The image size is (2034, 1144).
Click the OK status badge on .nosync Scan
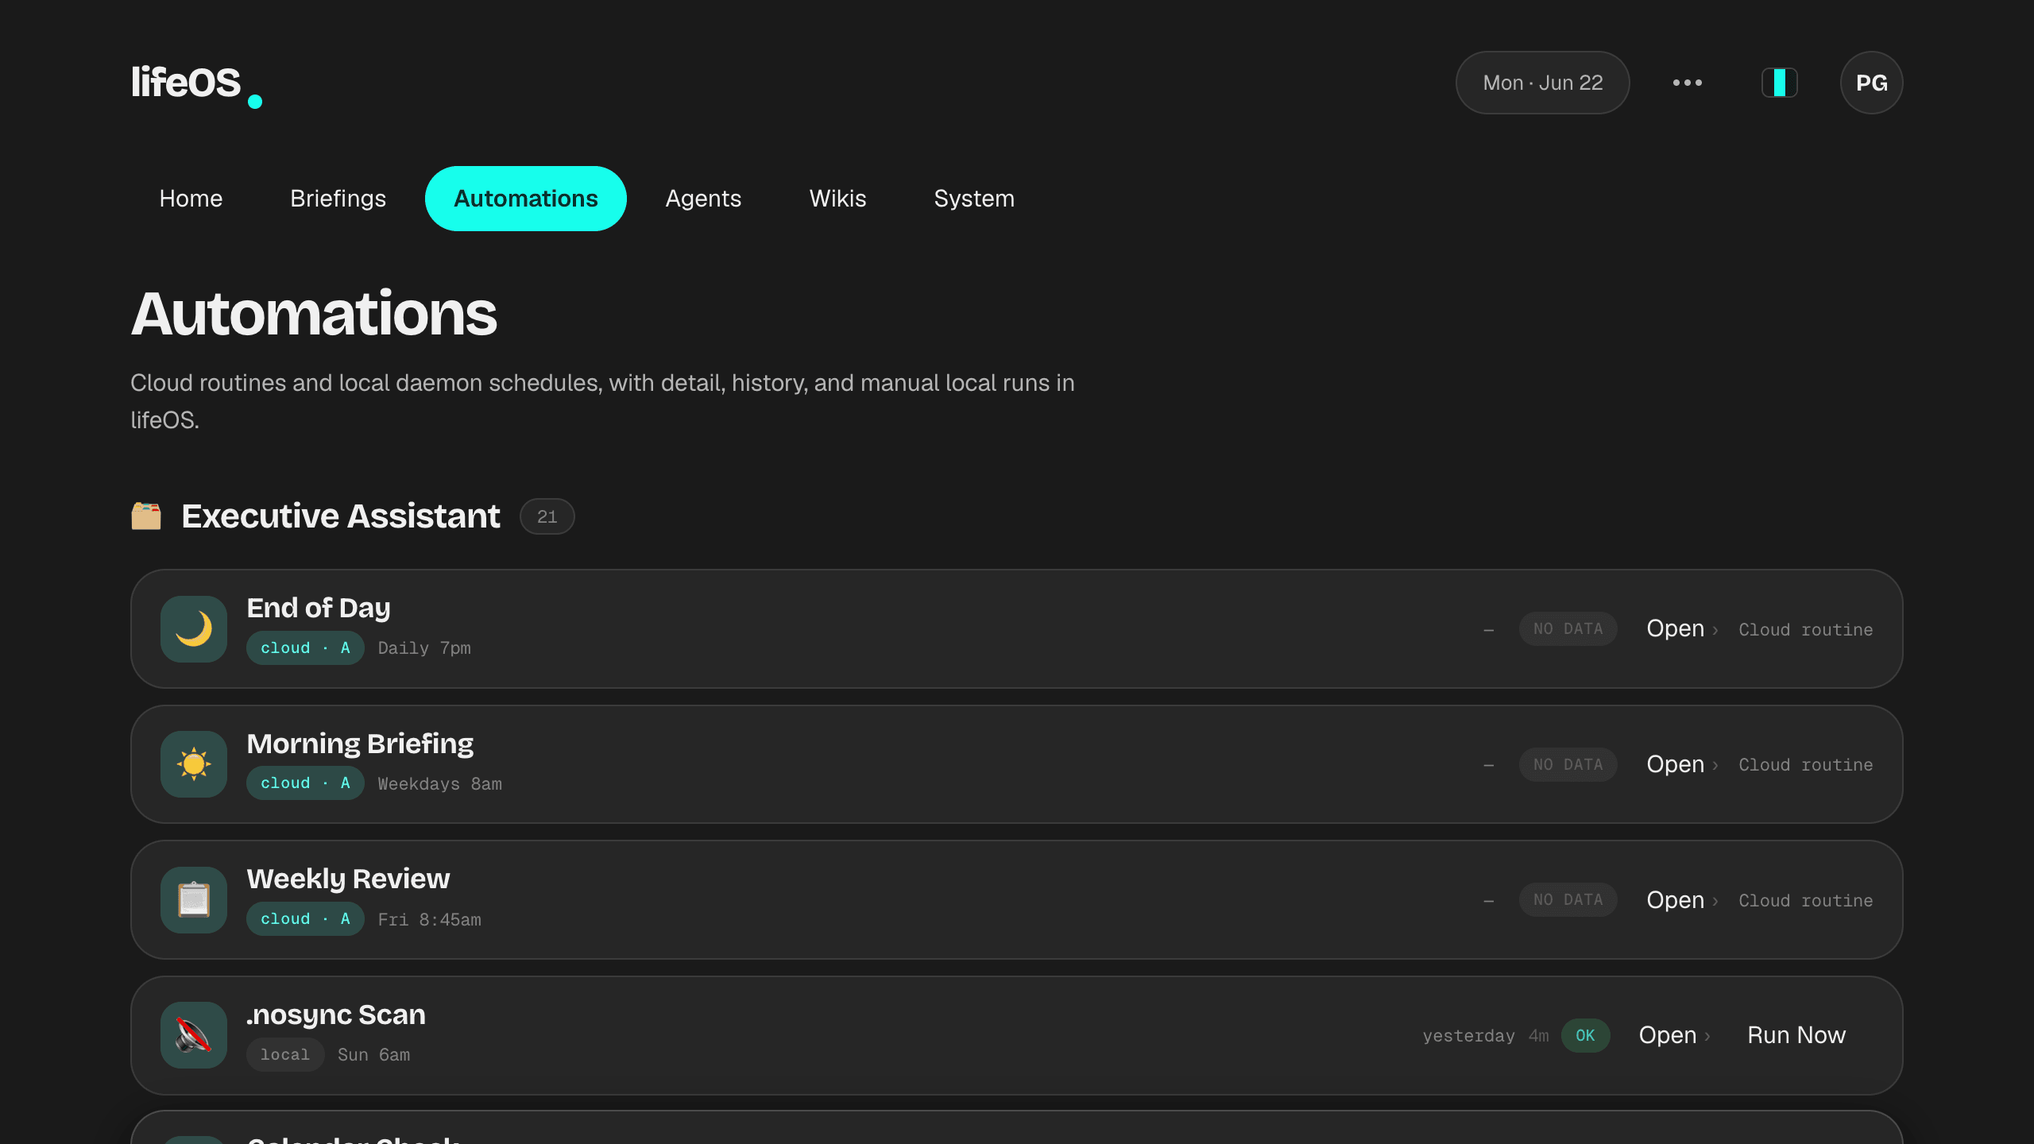[x=1585, y=1035]
